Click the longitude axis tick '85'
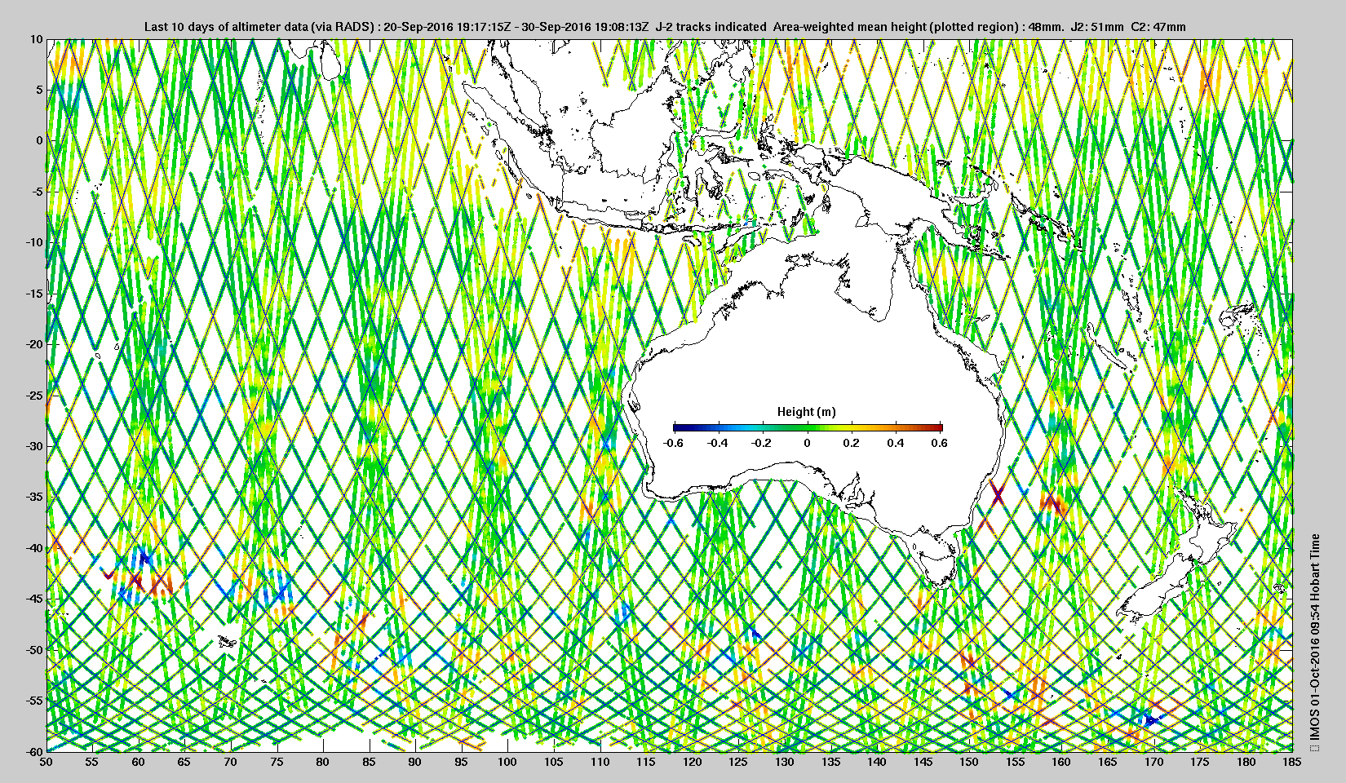Screen dimensions: 1346x783 click(x=370, y=762)
